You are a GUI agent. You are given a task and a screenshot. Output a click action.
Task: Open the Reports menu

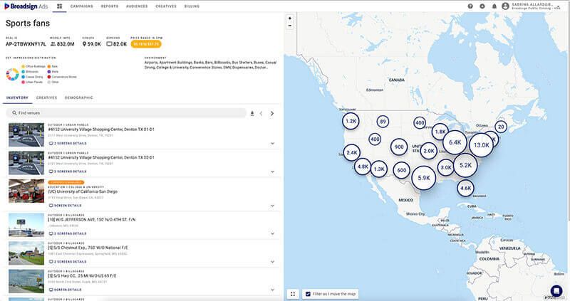coord(110,6)
